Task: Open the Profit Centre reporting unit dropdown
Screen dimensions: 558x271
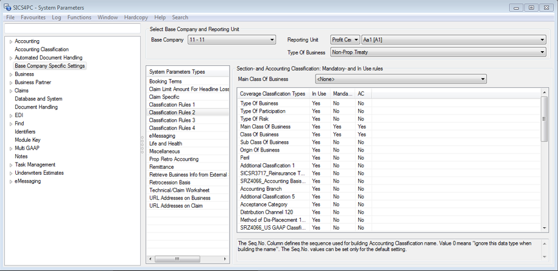Action: tap(356, 40)
